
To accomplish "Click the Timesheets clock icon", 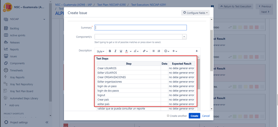I will click(6, 70).
